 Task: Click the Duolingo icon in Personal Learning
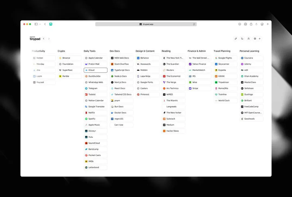pos(242,95)
